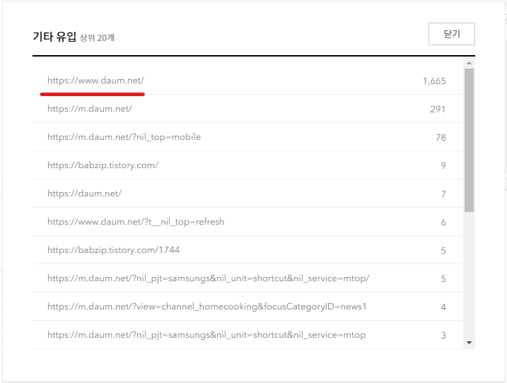Viewport: 507px width, 383px height.
Task: Select the count 5 for babzip.tistory.com/1744
Action: coord(443,251)
